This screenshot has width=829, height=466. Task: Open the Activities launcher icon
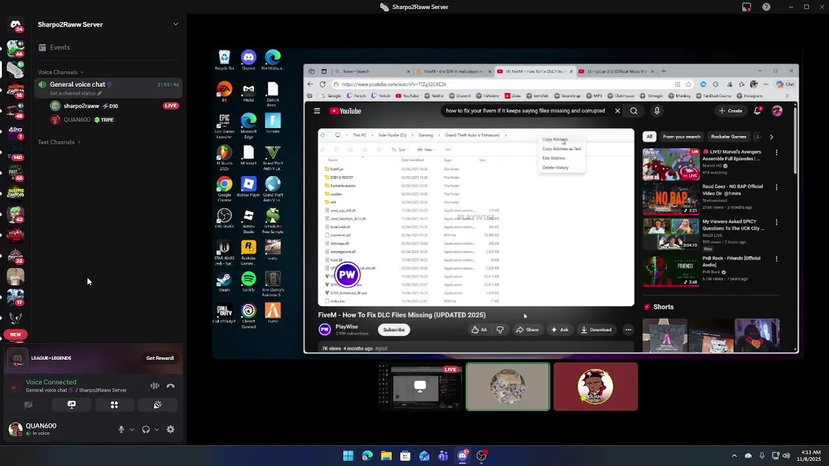[114, 405]
